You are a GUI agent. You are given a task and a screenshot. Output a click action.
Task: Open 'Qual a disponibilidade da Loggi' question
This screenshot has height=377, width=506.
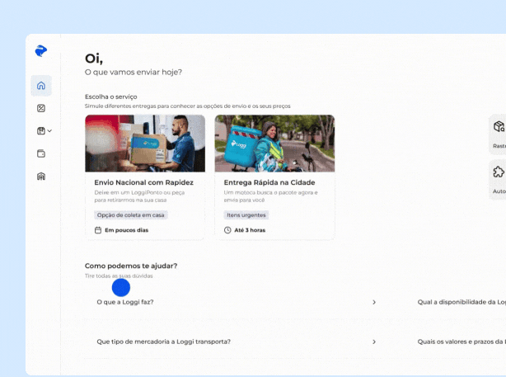click(x=461, y=303)
